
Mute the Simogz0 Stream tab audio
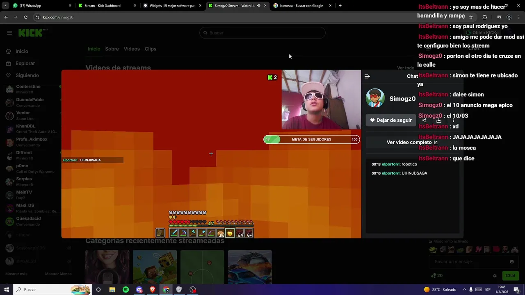(258, 6)
